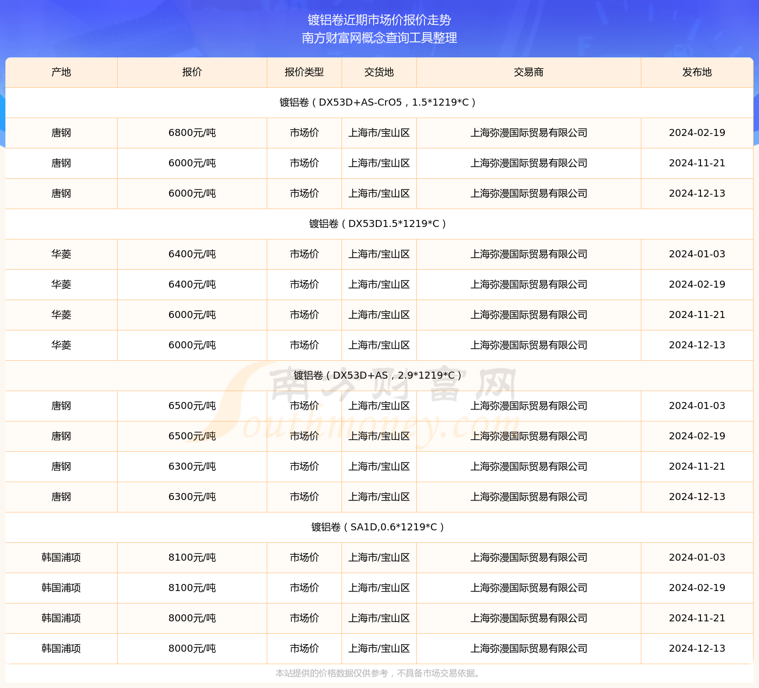
Task: Click 上海市/宝山区 in the 6300元/吨 2024-12-13 row
Action: pyautogui.click(x=379, y=497)
